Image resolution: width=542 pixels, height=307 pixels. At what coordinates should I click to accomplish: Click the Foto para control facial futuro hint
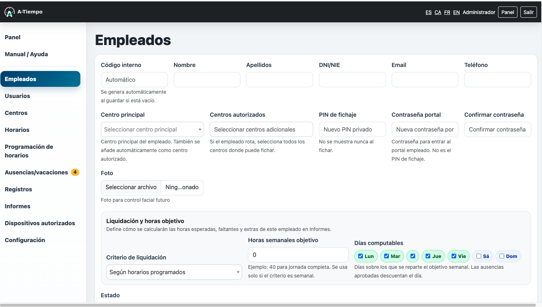tap(135, 200)
